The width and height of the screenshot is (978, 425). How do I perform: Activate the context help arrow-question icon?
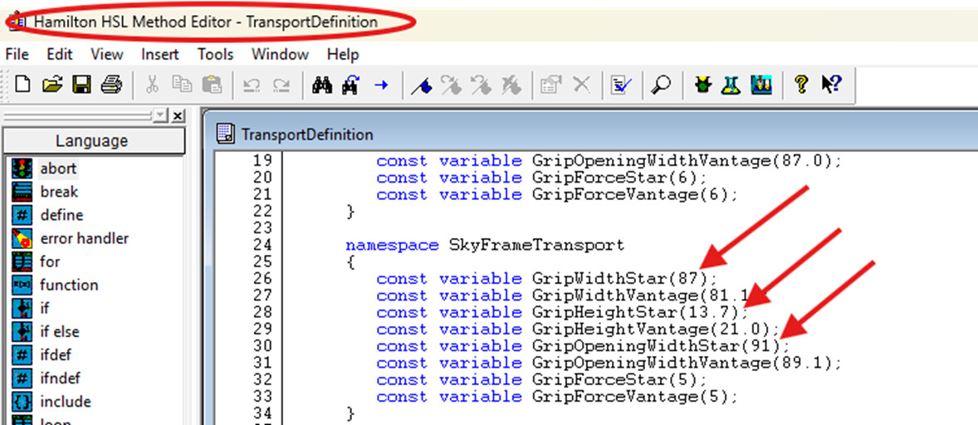tap(831, 84)
